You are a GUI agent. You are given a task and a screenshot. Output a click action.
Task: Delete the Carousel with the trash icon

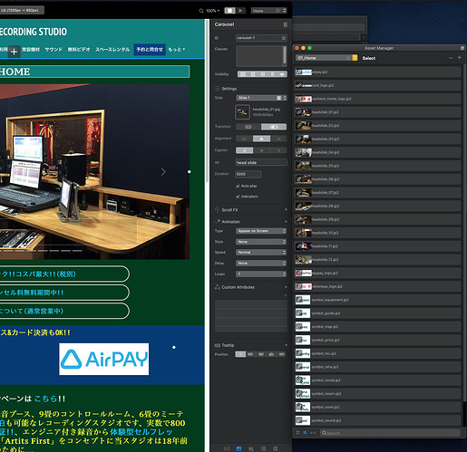click(285, 24)
